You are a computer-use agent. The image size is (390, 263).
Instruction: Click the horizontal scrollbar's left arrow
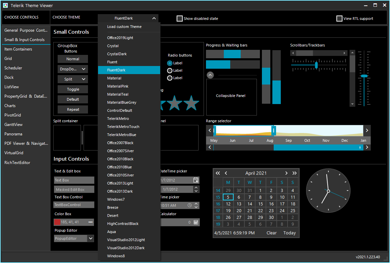point(293,53)
